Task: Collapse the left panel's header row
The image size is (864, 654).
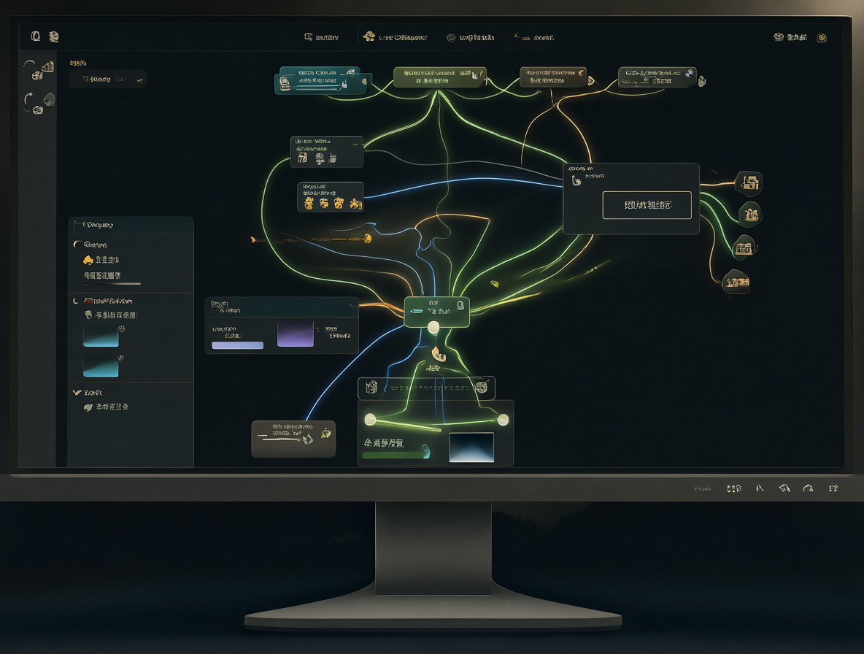Action: 131,225
